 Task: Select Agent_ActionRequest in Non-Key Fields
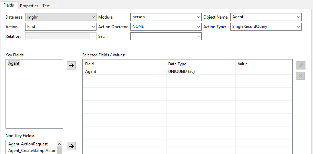click(x=28, y=144)
